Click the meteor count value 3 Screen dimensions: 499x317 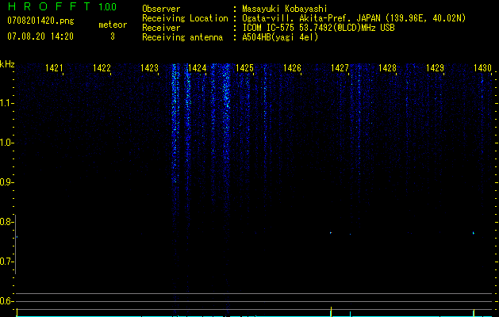point(113,36)
